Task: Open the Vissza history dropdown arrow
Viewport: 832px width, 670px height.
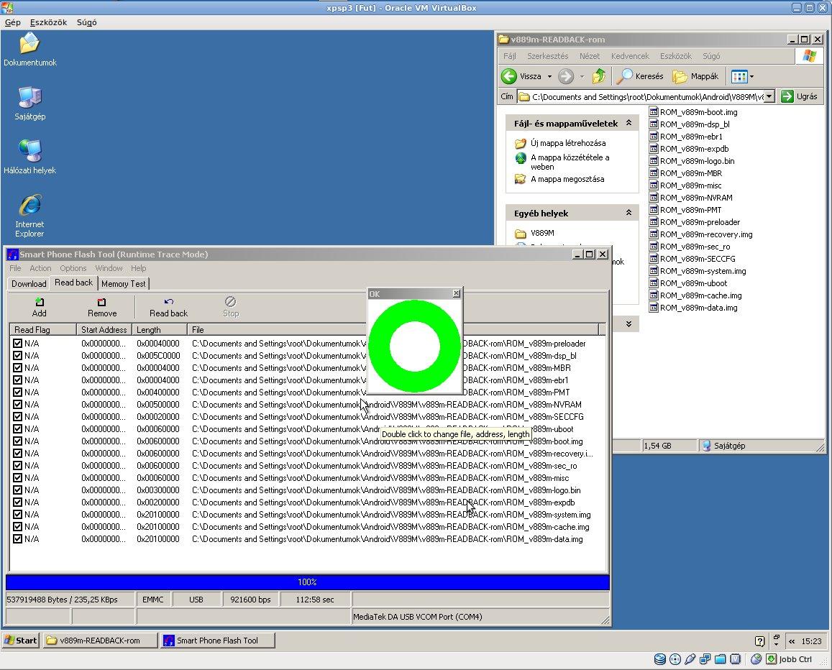Action: pos(549,76)
